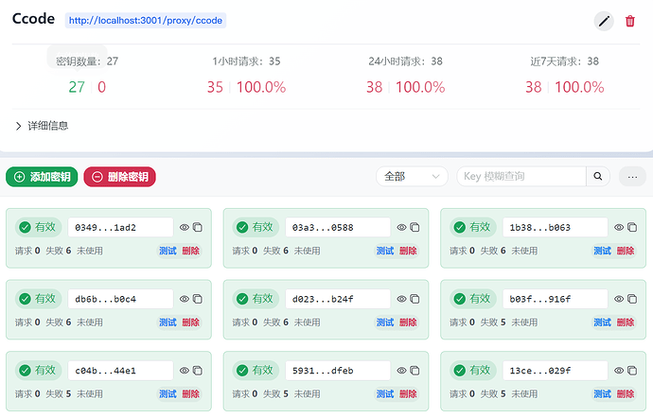The height and width of the screenshot is (418, 653).
Task: Copy key 13ce...029f
Action: 632,371
